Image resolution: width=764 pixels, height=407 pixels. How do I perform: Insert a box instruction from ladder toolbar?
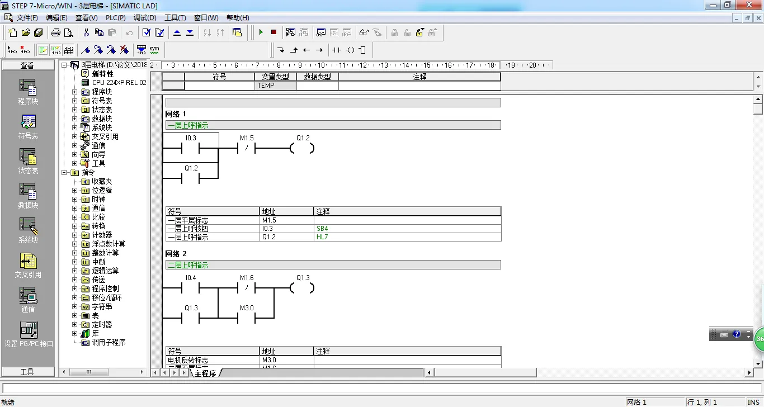(x=362, y=50)
